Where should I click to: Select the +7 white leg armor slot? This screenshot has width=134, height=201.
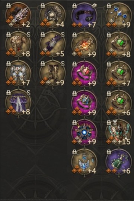coord(18,73)
